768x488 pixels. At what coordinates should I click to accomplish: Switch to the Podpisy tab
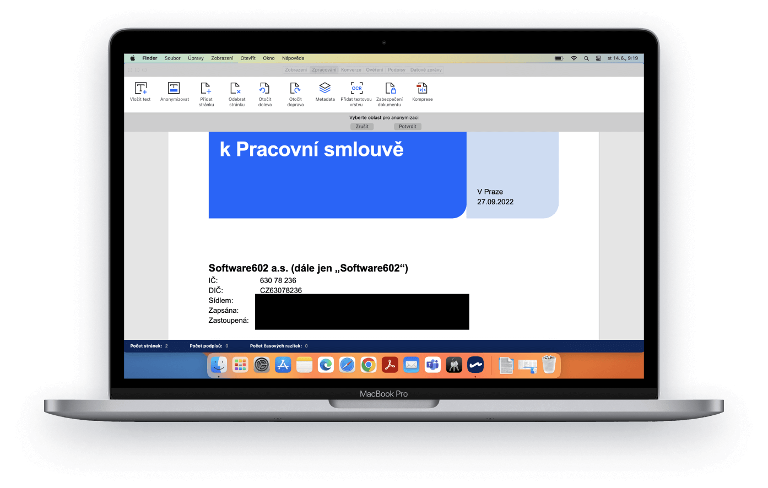tap(397, 70)
